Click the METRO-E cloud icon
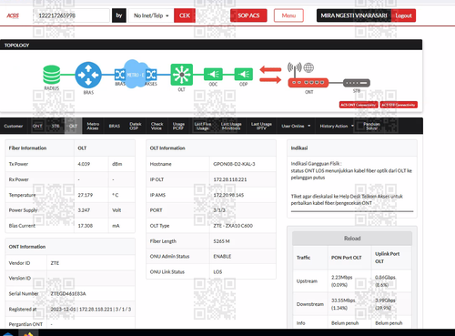 point(135,74)
